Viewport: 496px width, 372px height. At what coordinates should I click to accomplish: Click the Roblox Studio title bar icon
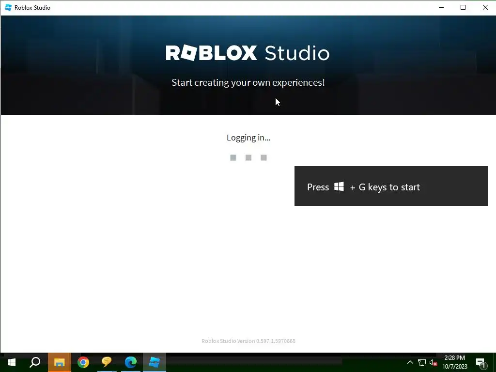(8, 7)
